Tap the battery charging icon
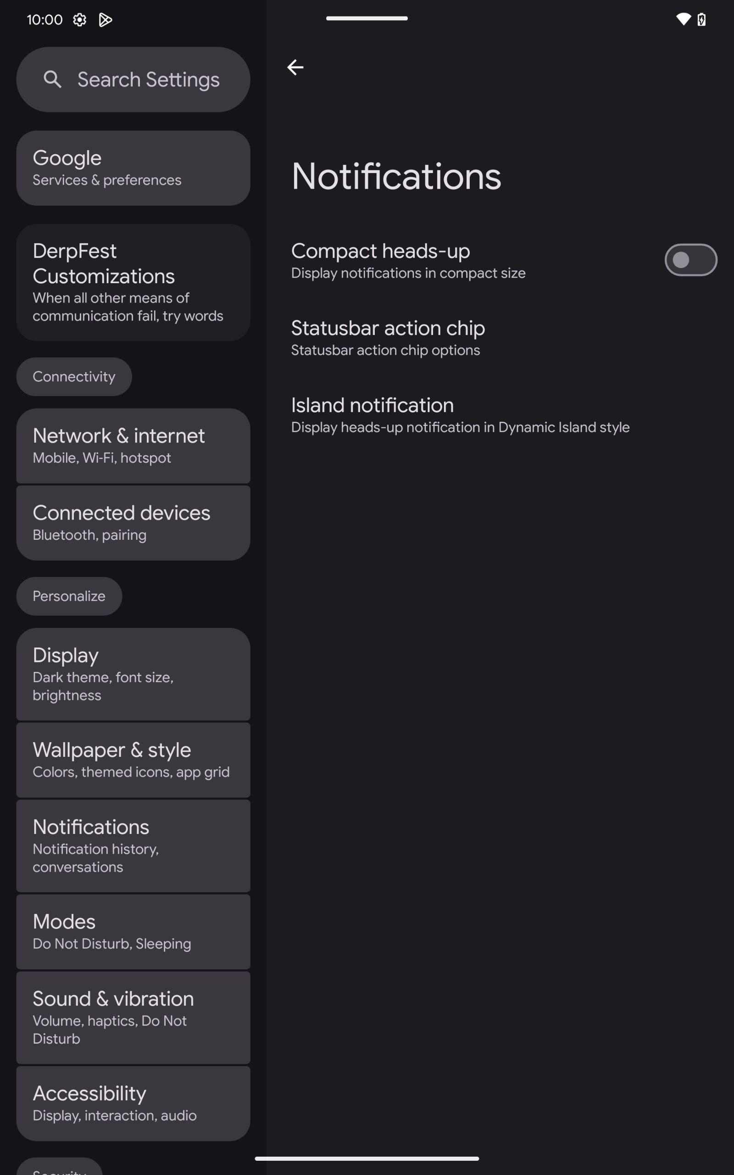Image resolution: width=734 pixels, height=1175 pixels. [701, 19]
